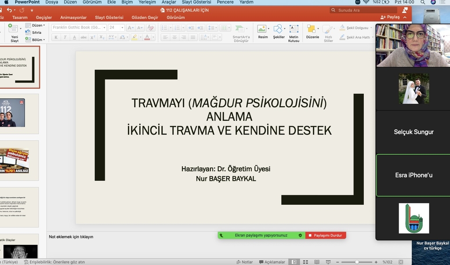Open the Şekiller shapes gallery
The image size is (450, 265).
pos(279,32)
